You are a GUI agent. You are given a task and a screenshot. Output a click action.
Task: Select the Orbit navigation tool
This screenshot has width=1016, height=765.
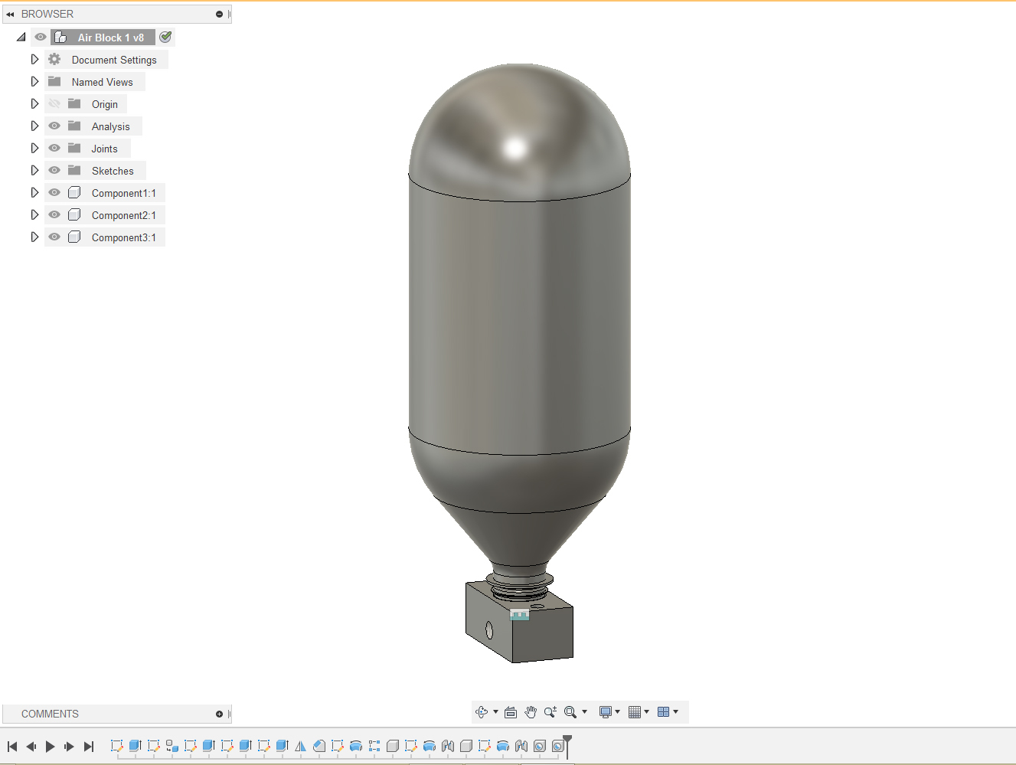click(482, 712)
